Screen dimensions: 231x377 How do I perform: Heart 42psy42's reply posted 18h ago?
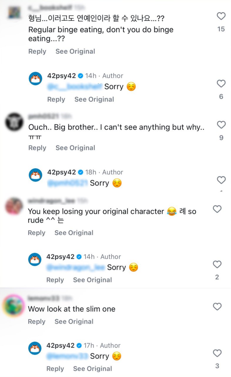point(221,180)
